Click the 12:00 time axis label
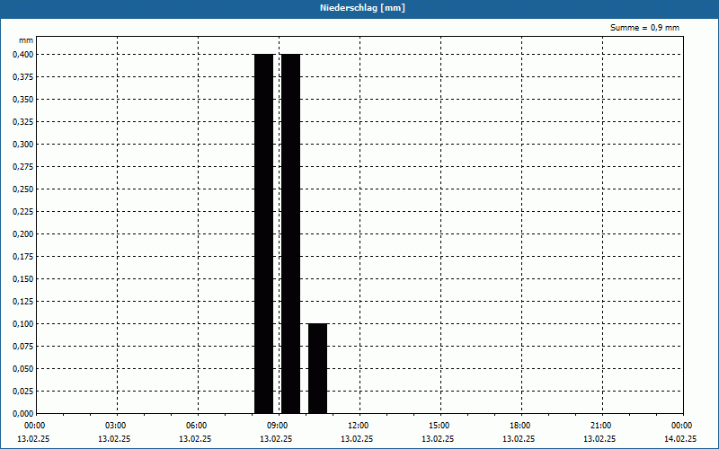The height and width of the screenshot is (449, 719). (358, 426)
